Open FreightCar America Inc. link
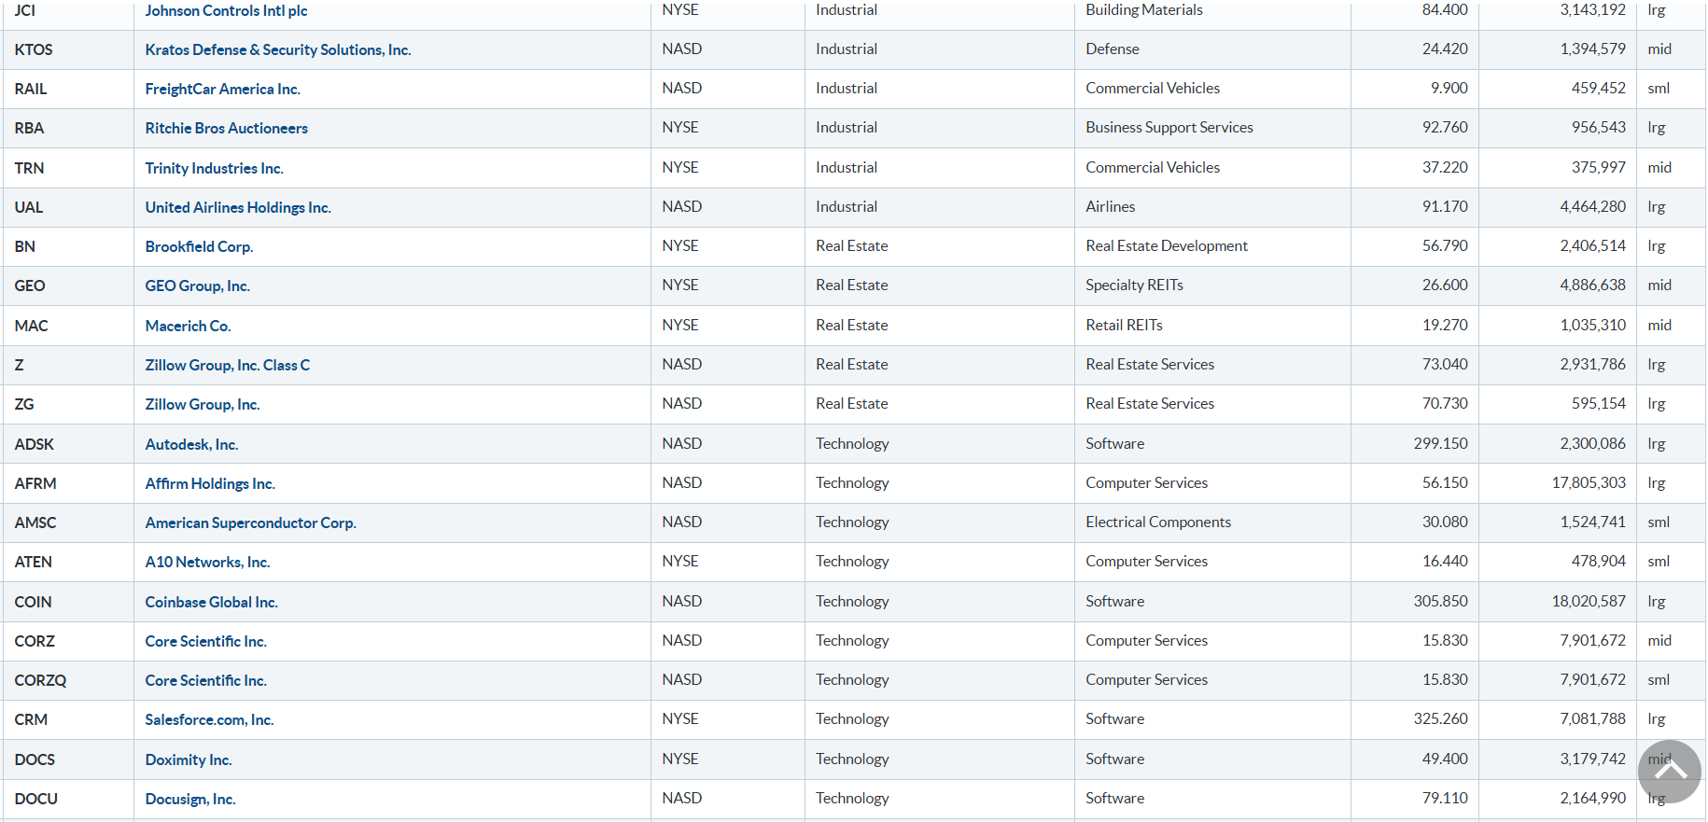 223,89
